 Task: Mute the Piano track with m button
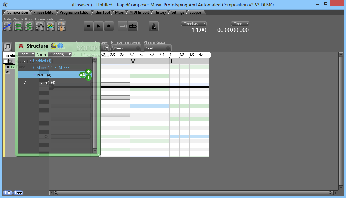tap(7, 67)
